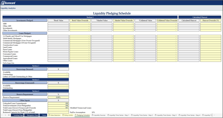Screen dimensions: 223x118
Task: Open Liquidity Time Series - Step 2 tab
Action: tap(142, 115)
